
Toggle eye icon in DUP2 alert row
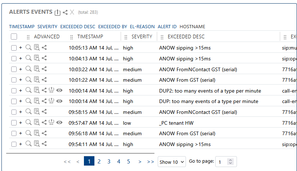(59, 90)
